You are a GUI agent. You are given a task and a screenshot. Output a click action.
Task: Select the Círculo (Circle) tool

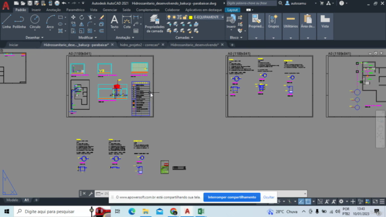(35, 22)
